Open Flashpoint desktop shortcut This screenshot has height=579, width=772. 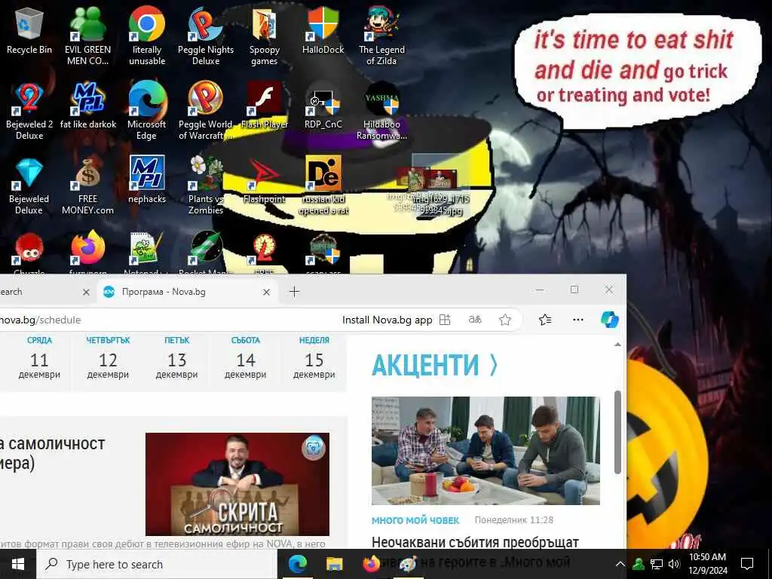coord(265,180)
